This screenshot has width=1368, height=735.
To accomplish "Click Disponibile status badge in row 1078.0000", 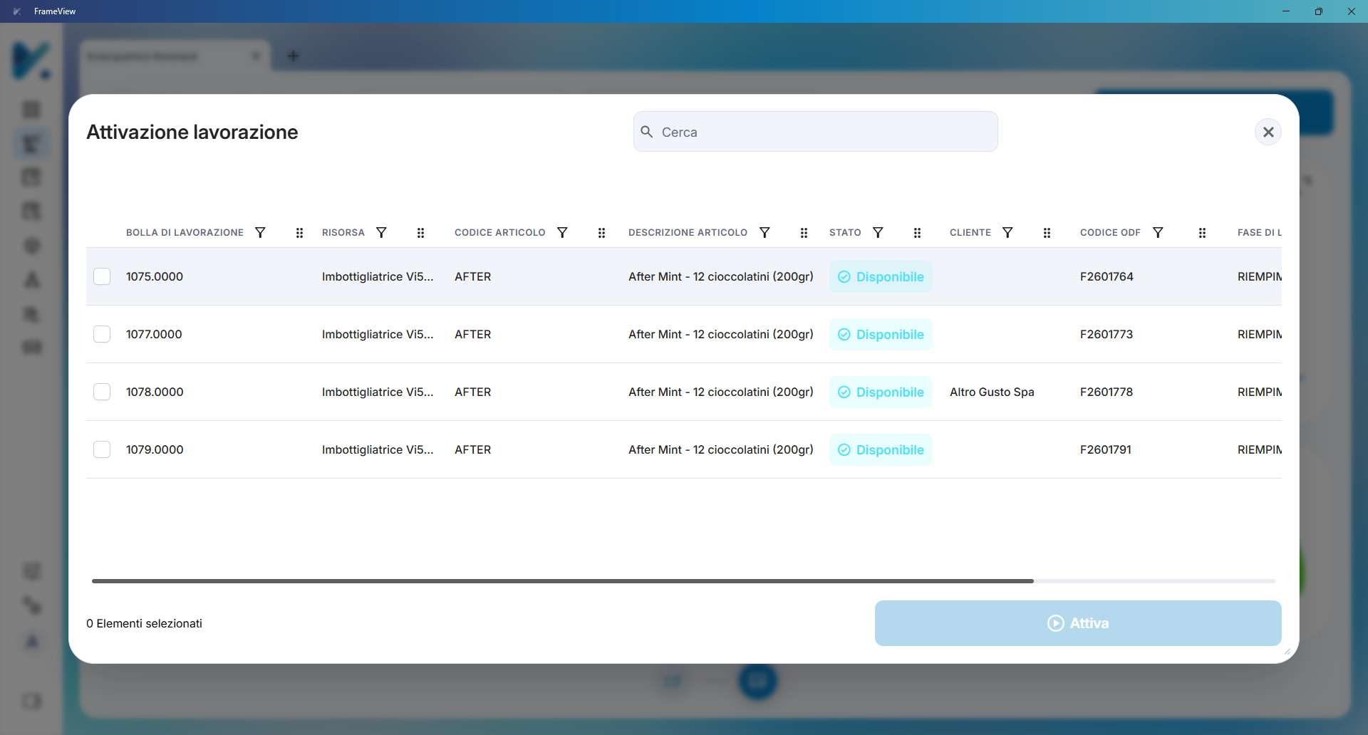I will (881, 392).
